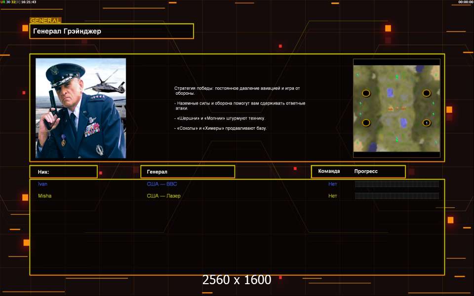Click the Генерал Грэйнджер title box
The width and height of the screenshot is (474, 296).
point(112,31)
